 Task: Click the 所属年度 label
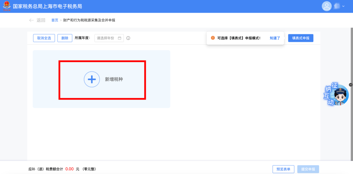click(82, 38)
